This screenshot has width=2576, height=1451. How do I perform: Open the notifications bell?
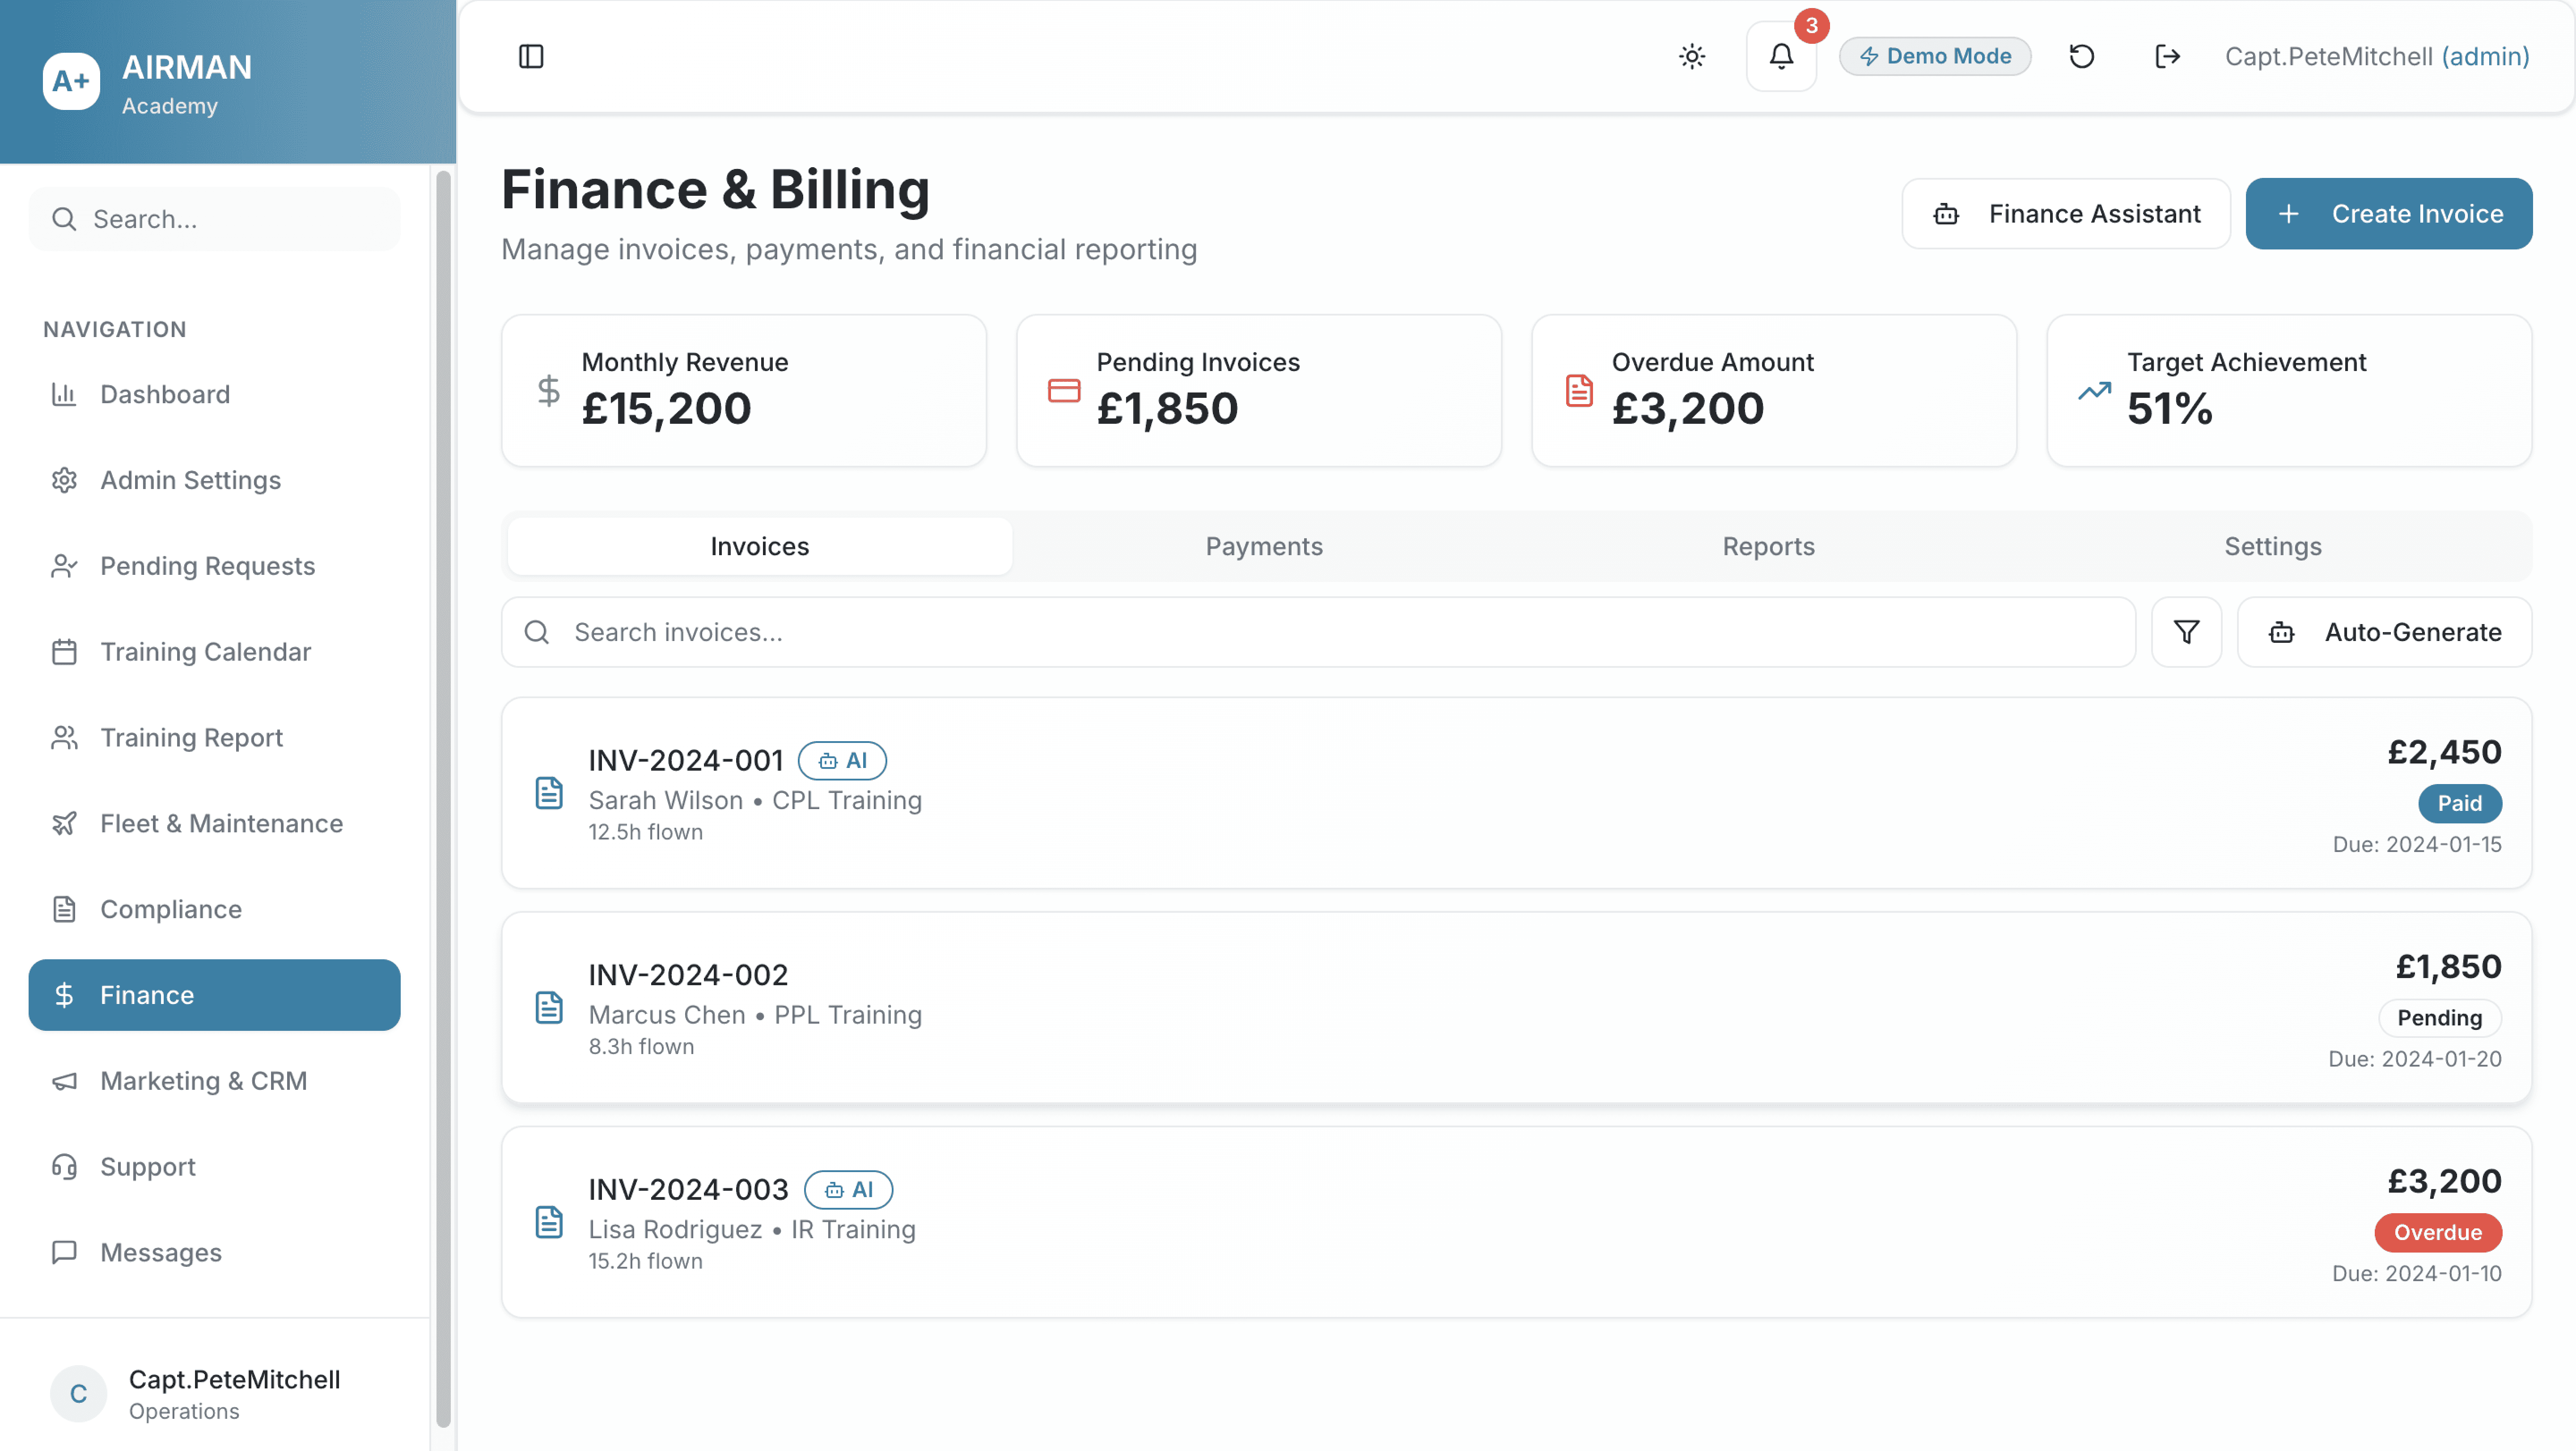[x=1781, y=57]
